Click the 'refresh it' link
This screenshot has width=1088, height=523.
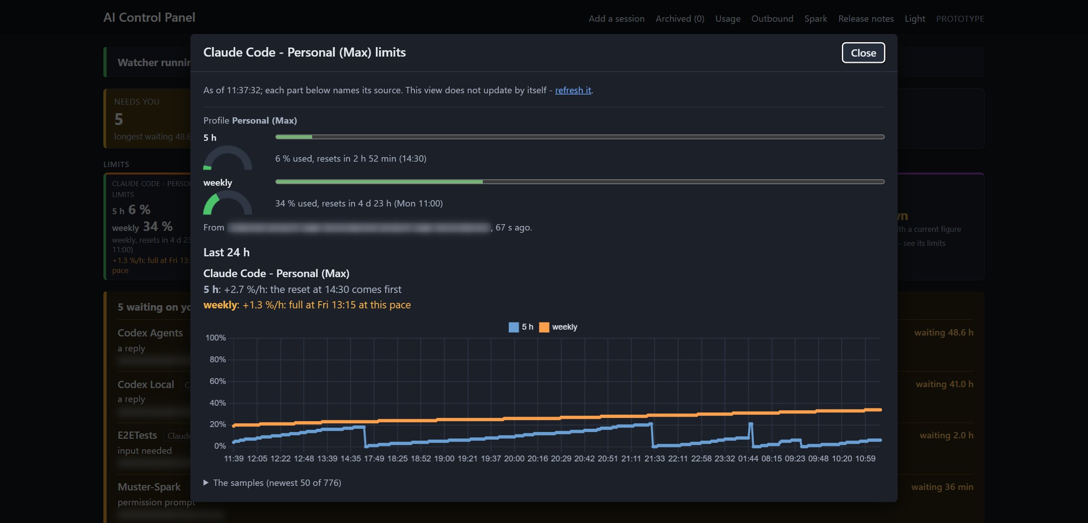pos(573,90)
